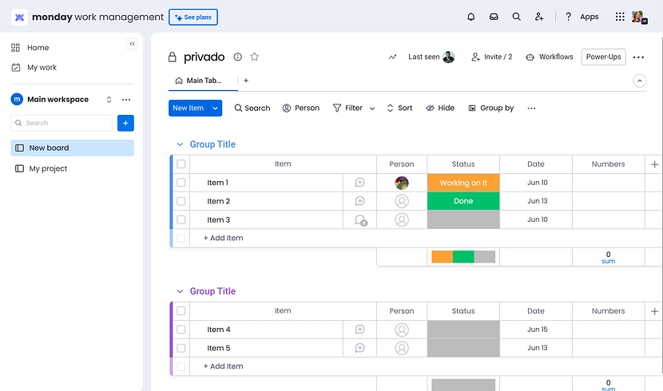Click the orange Working on it status

463,183
